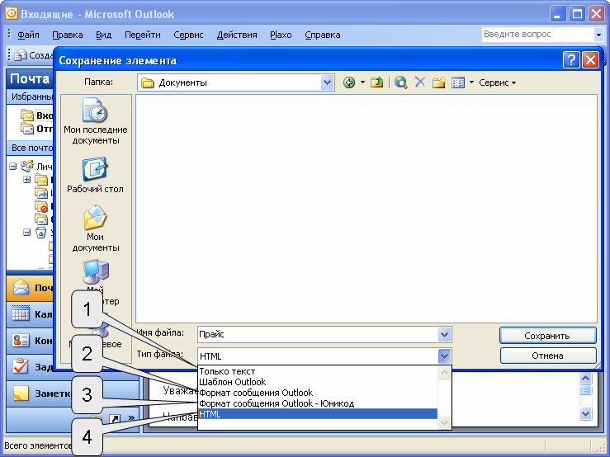Image resolution: width=610 pixels, height=457 pixels.
Task: Open the 'Перейти' menu
Action: (142, 35)
